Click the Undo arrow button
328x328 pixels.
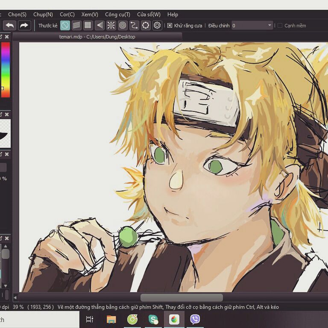(9, 26)
